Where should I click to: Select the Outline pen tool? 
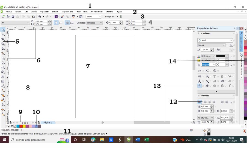pyautogui.click(x=3, y=104)
